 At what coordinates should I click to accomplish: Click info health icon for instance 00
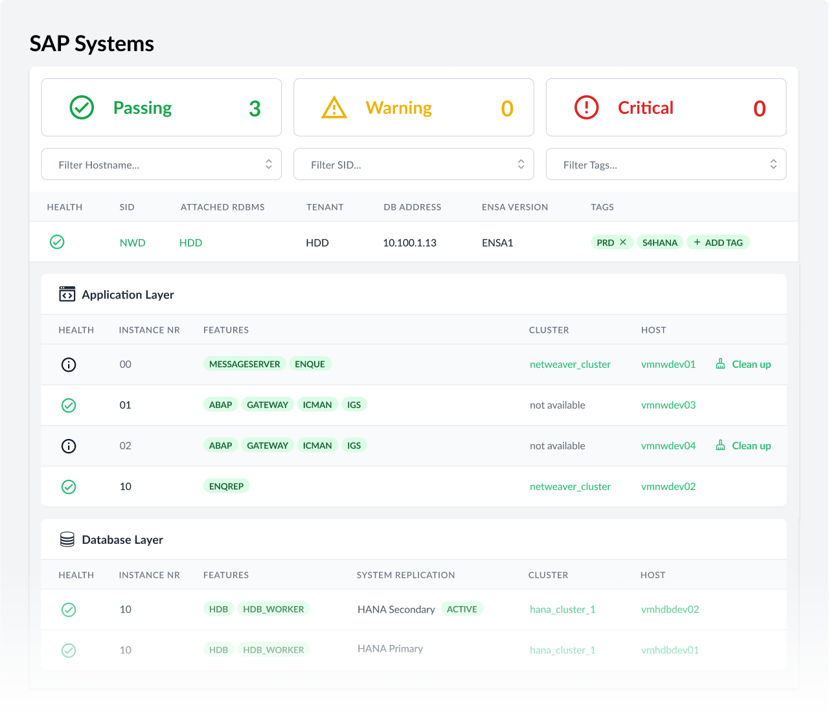[69, 365]
